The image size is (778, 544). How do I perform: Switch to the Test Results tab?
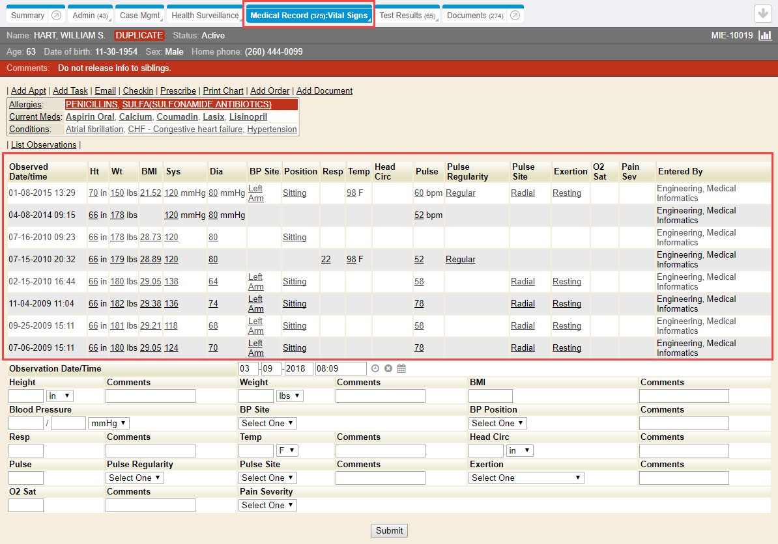[x=407, y=16]
